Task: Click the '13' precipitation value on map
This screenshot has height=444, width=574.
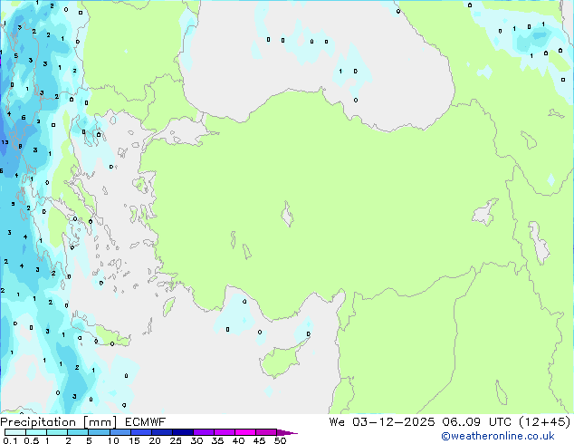Action: (x=5, y=142)
